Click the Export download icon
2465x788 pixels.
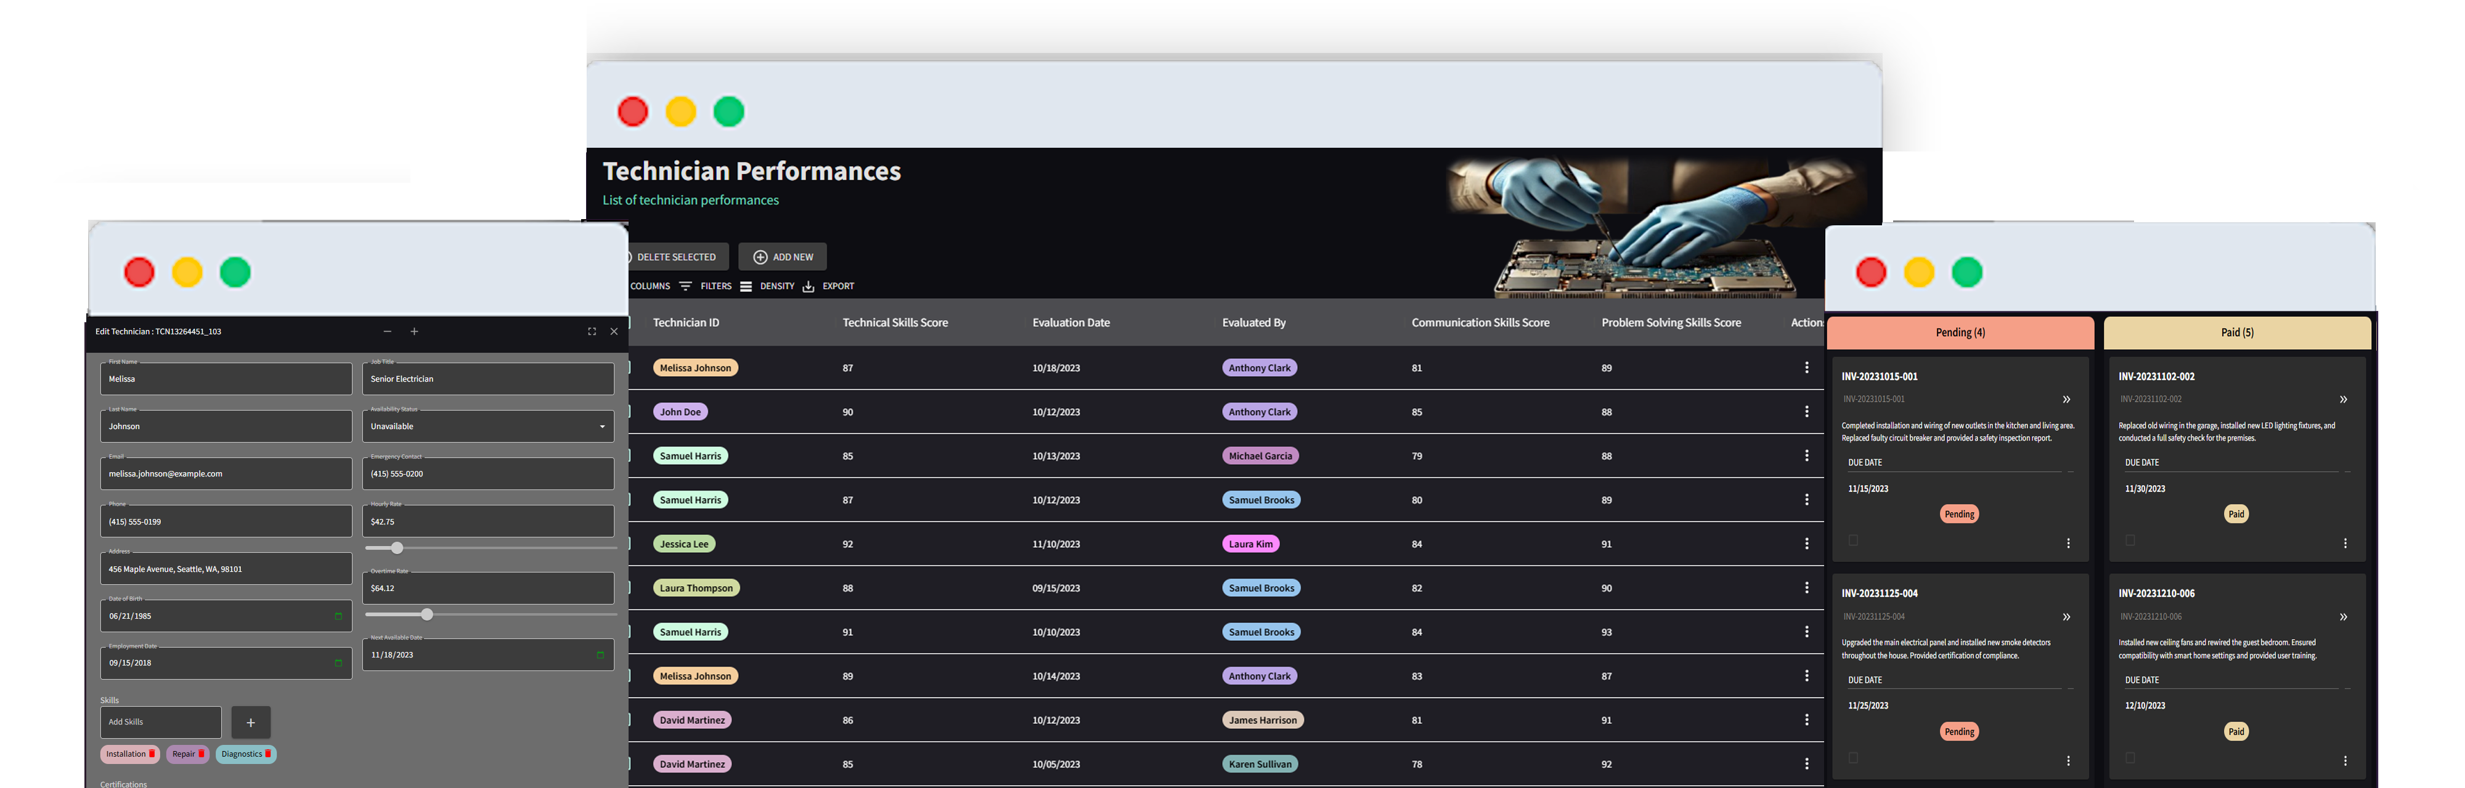coord(809,285)
